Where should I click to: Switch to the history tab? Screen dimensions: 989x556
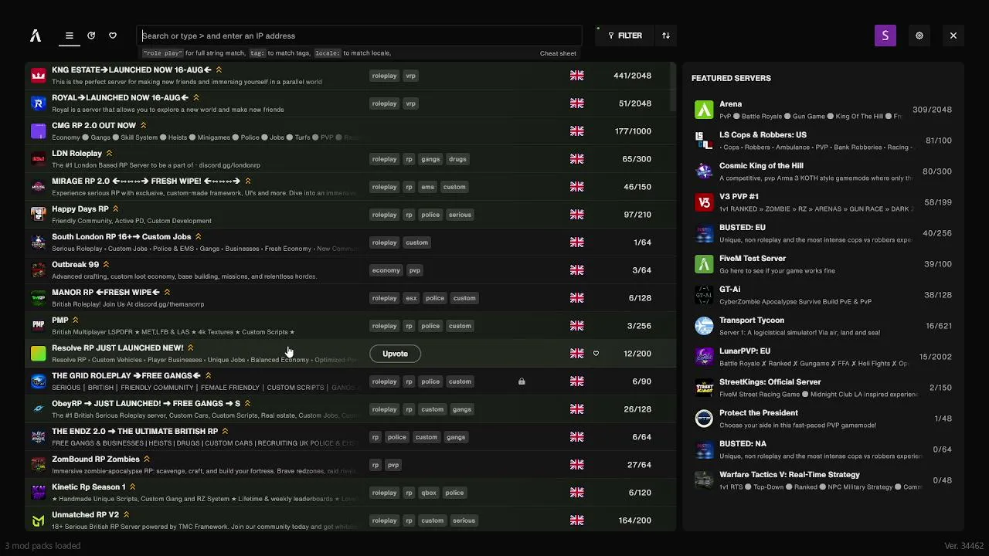pos(91,36)
